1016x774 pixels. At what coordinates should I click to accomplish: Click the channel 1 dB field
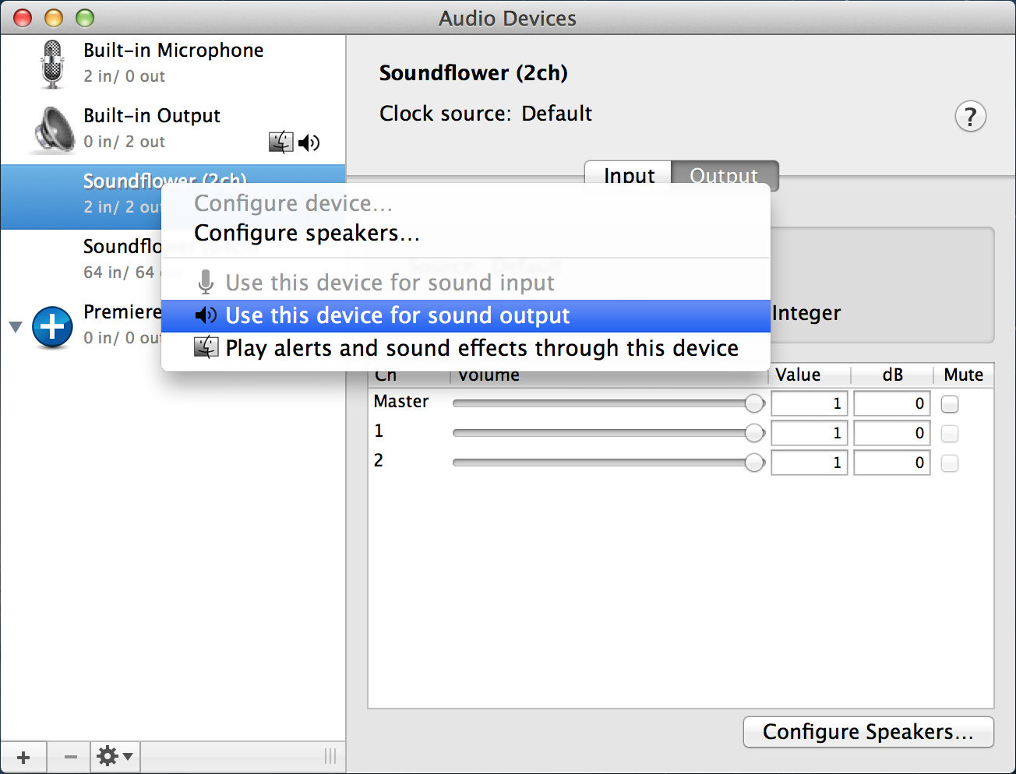(892, 433)
